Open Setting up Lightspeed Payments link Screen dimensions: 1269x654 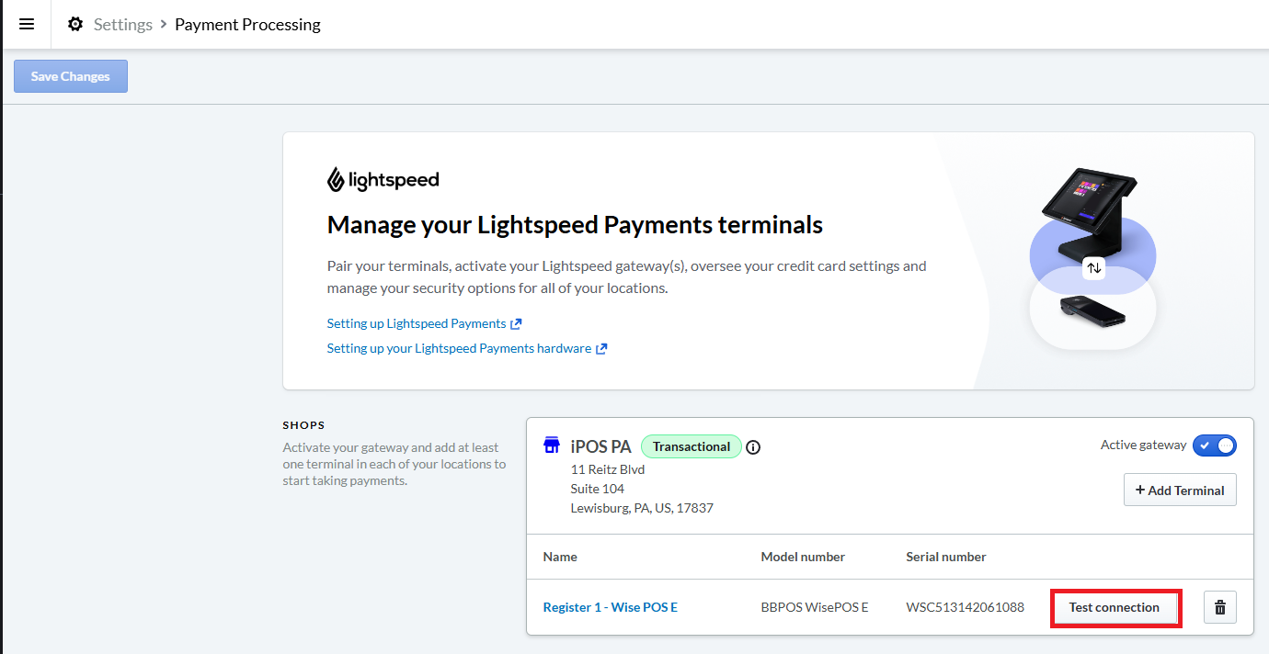(x=417, y=323)
